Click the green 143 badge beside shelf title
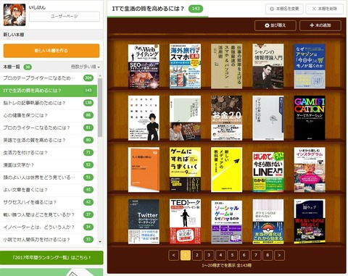 196,9
